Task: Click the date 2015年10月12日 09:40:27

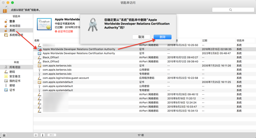Action: click(x=183, y=57)
